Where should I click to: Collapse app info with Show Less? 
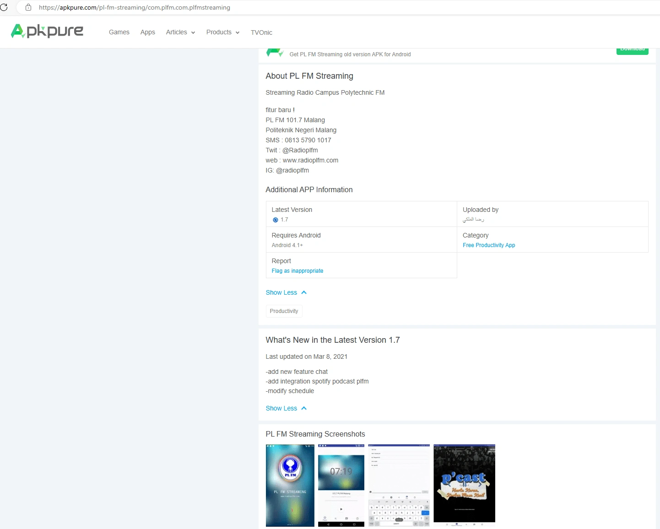[x=286, y=292]
